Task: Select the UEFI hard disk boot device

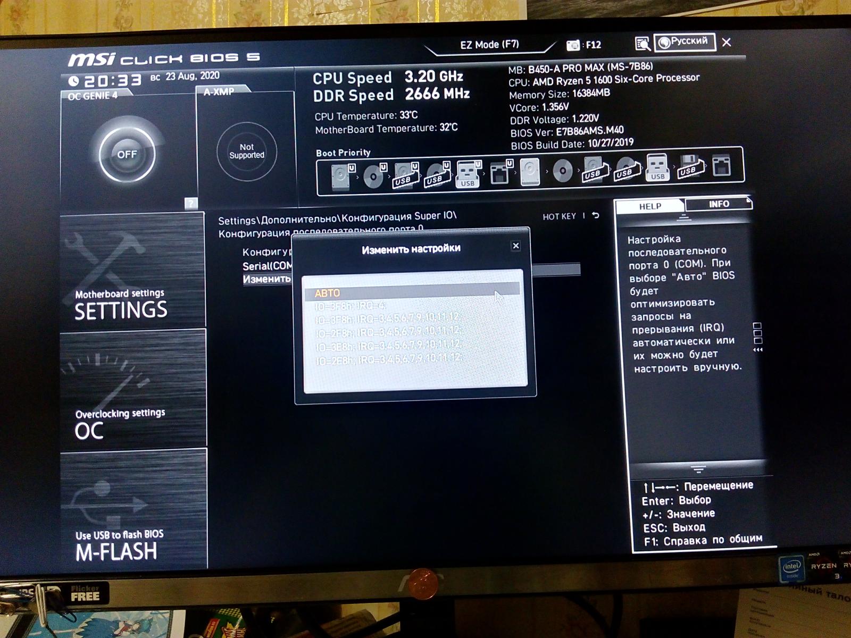Action: tap(343, 176)
